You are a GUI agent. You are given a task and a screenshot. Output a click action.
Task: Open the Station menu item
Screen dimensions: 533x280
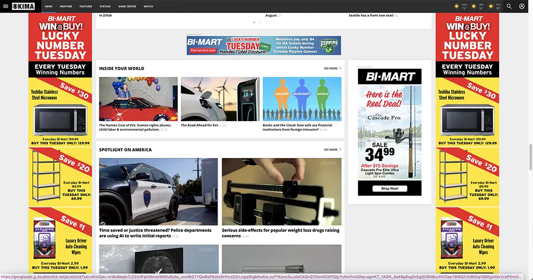click(105, 6)
